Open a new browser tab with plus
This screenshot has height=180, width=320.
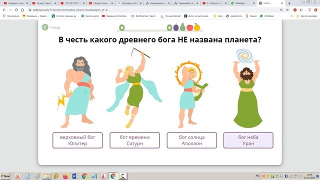click(289, 3)
